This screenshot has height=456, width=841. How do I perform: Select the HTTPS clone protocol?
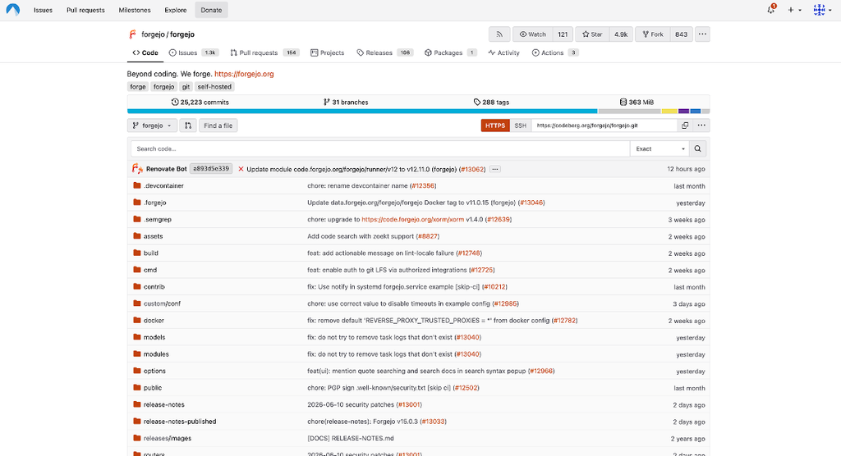495,125
